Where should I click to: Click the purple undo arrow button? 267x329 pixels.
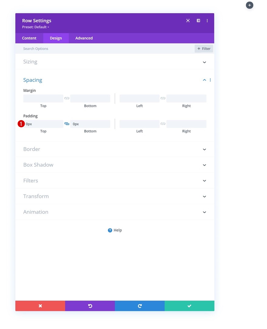pyautogui.click(x=90, y=306)
